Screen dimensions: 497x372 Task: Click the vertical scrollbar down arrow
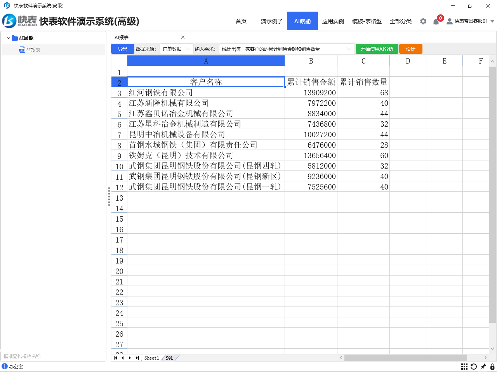tap(492, 348)
